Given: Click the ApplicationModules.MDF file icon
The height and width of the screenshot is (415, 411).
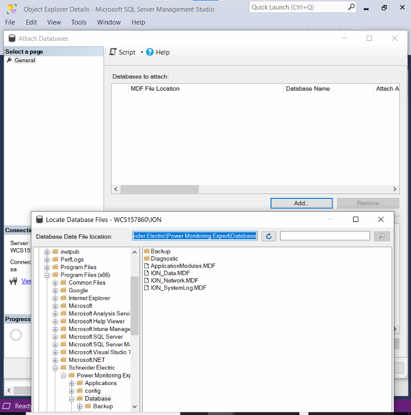Looking at the screenshot, I should (x=146, y=266).
